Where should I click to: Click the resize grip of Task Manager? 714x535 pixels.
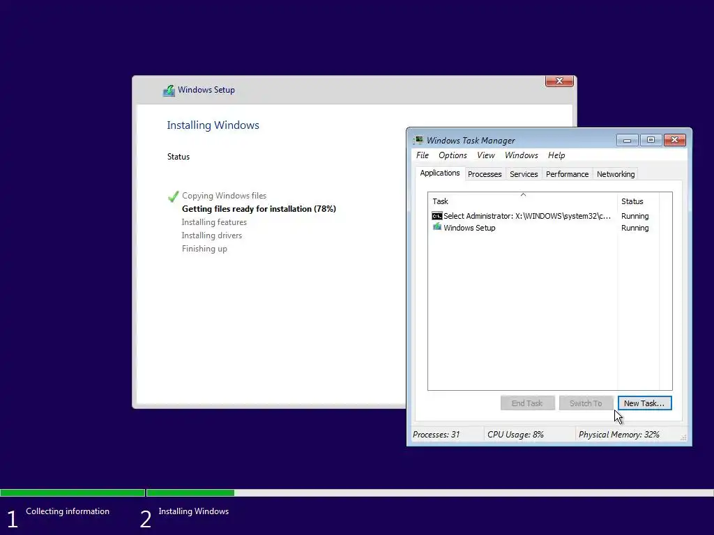(683, 437)
